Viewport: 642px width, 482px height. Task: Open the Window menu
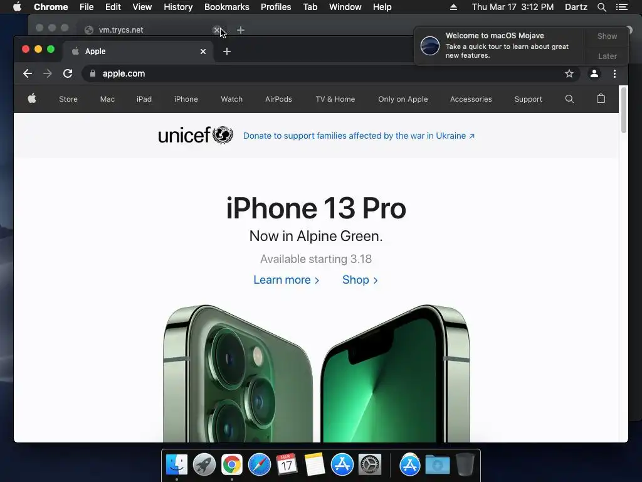click(x=345, y=7)
